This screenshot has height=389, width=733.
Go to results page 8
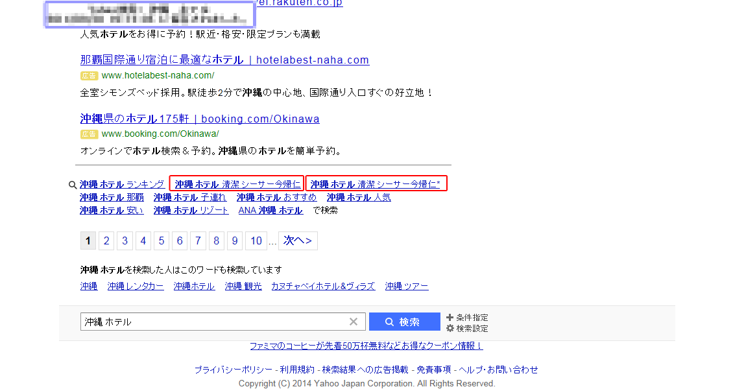coord(217,241)
